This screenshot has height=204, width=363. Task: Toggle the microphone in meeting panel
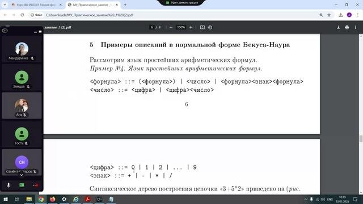point(9,185)
